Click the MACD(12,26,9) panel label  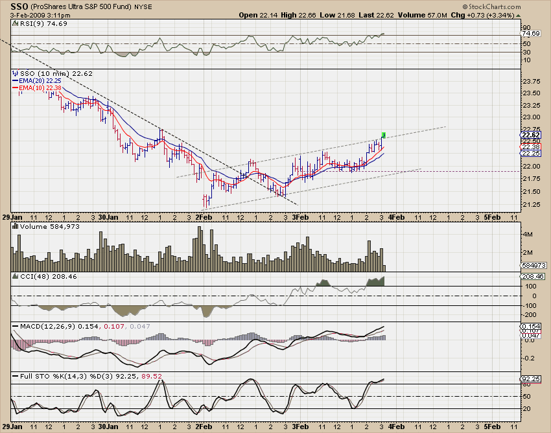pos(47,326)
